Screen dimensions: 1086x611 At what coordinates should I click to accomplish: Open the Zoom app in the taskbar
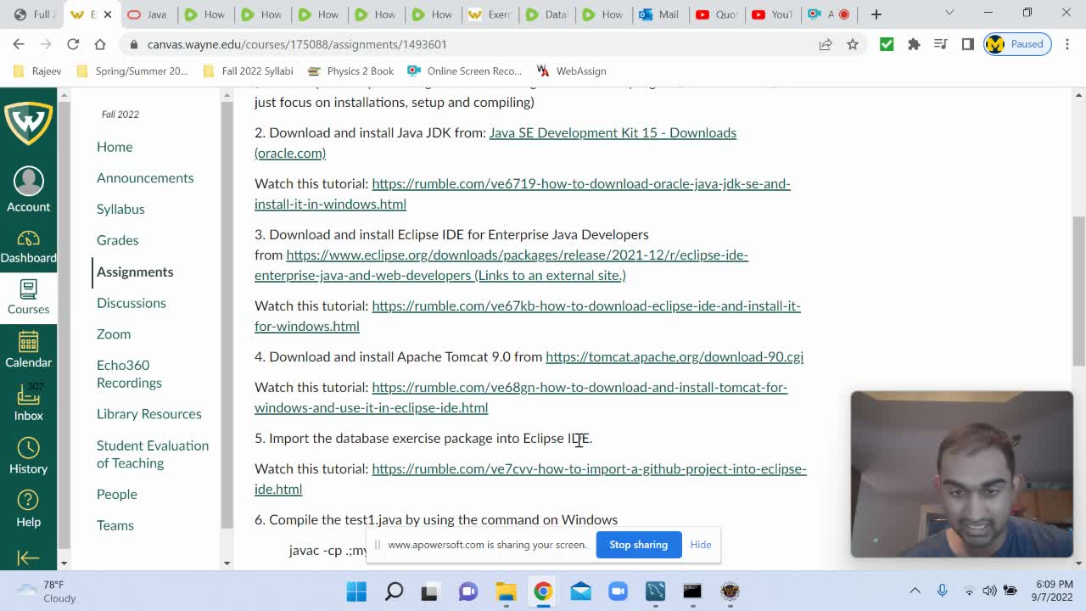tap(618, 591)
